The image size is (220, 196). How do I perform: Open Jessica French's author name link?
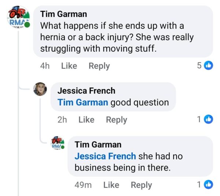click(86, 91)
